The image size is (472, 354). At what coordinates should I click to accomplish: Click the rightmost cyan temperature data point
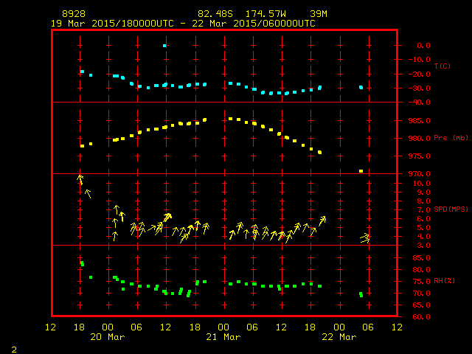coord(361,87)
